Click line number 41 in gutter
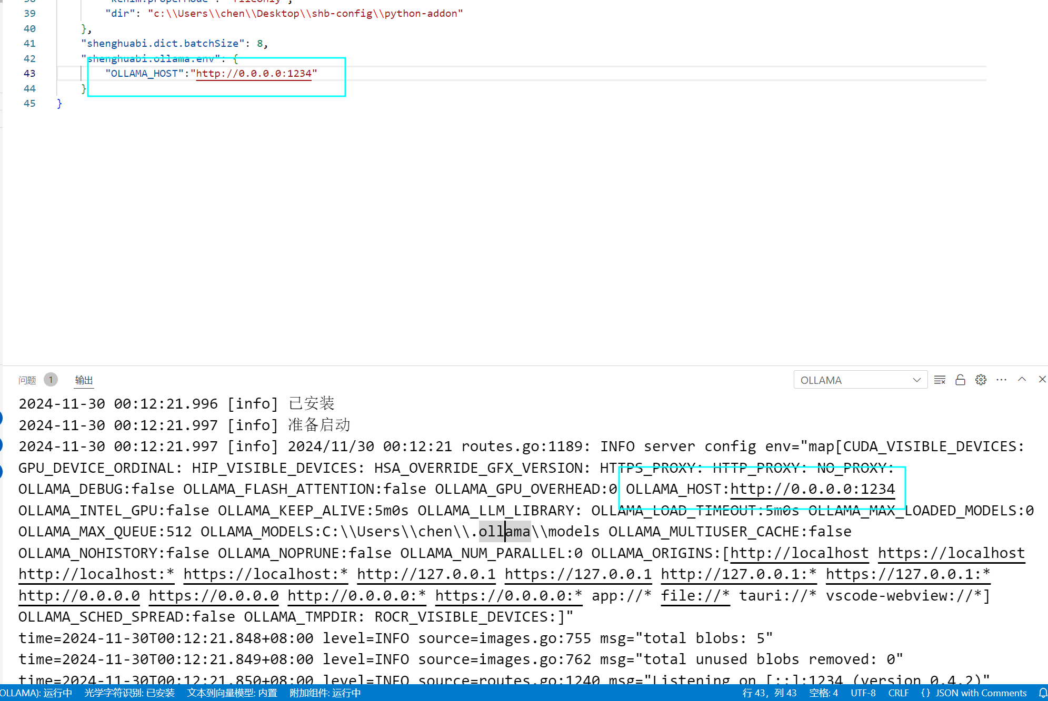 (29, 44)
